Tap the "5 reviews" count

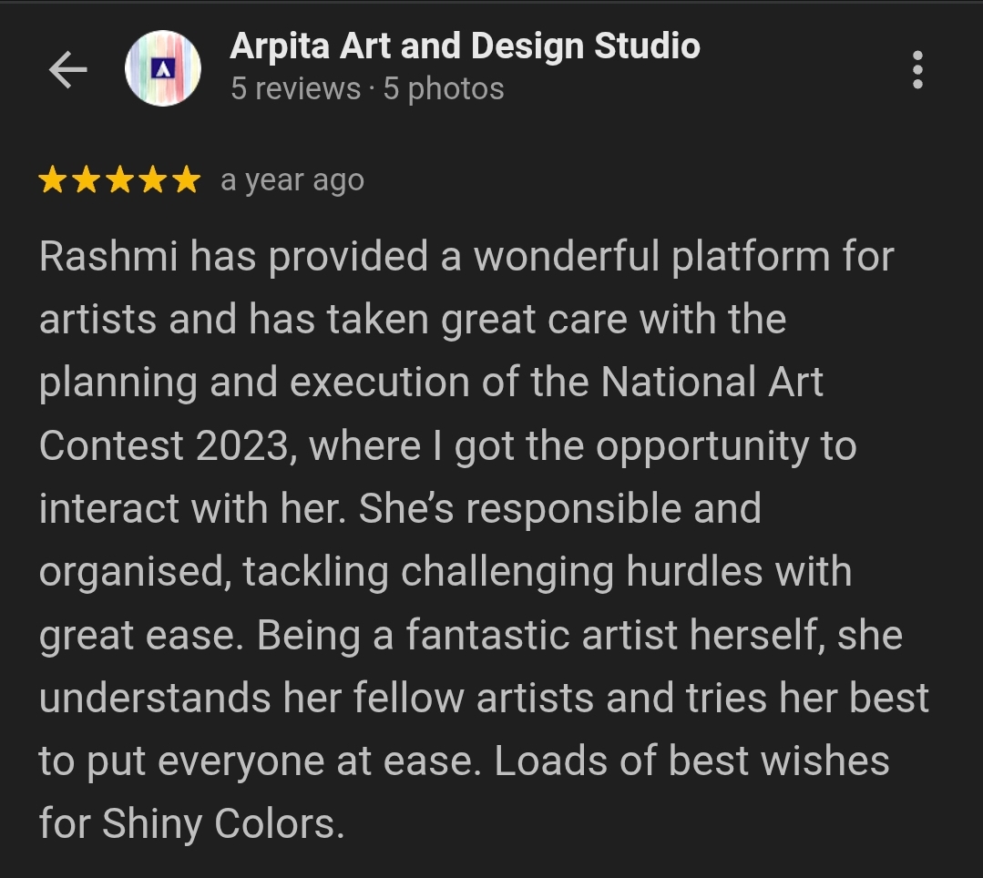pos(295,89)
